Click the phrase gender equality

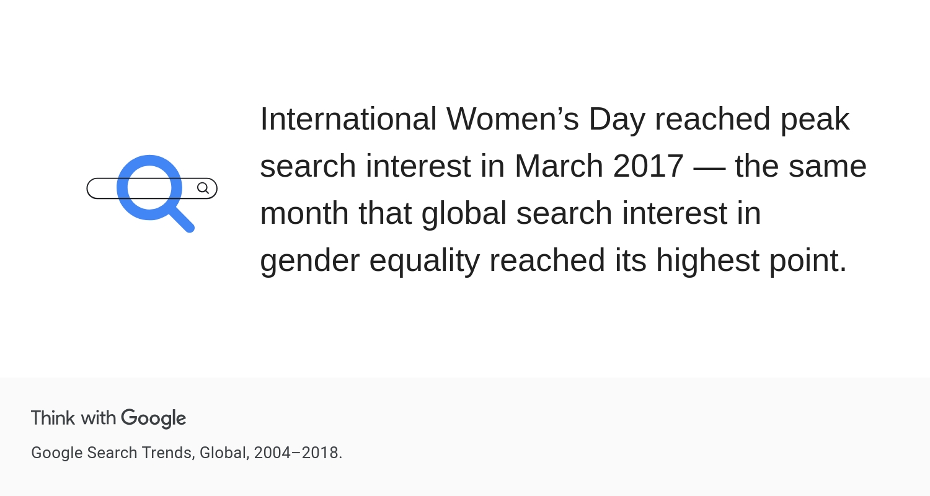tap(370, 260)
